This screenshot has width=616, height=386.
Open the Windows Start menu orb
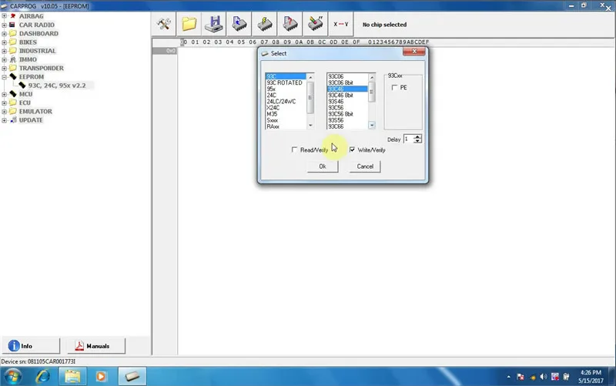pos(13,377)
